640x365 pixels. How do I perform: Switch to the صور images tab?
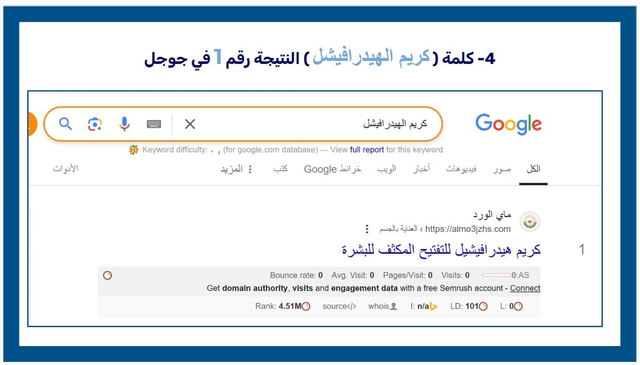pos(502,169)
